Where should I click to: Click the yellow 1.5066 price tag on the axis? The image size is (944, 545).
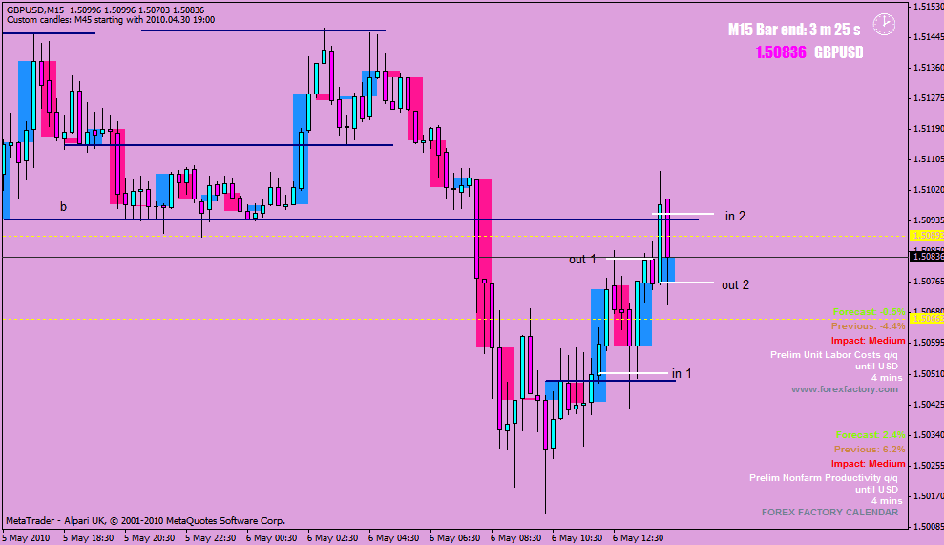pyautogui.click(x=928, y=319)
